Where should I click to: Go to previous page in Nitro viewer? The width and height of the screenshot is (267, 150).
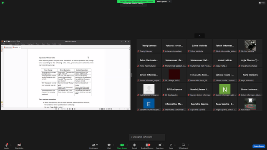click(x=58, y=109)
